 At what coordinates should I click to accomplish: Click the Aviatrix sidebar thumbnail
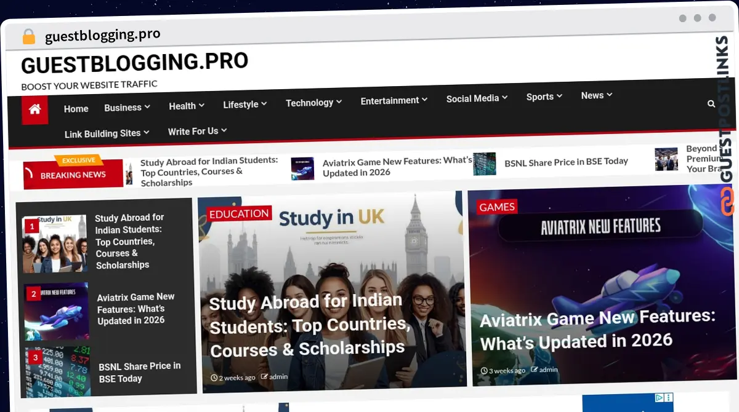point(57,312)
